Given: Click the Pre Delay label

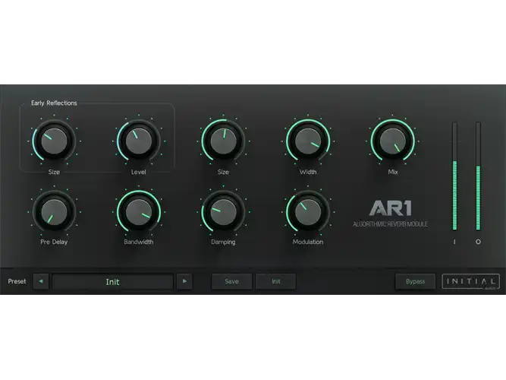Looking at the screenshot, I should (x=54, y=242).
